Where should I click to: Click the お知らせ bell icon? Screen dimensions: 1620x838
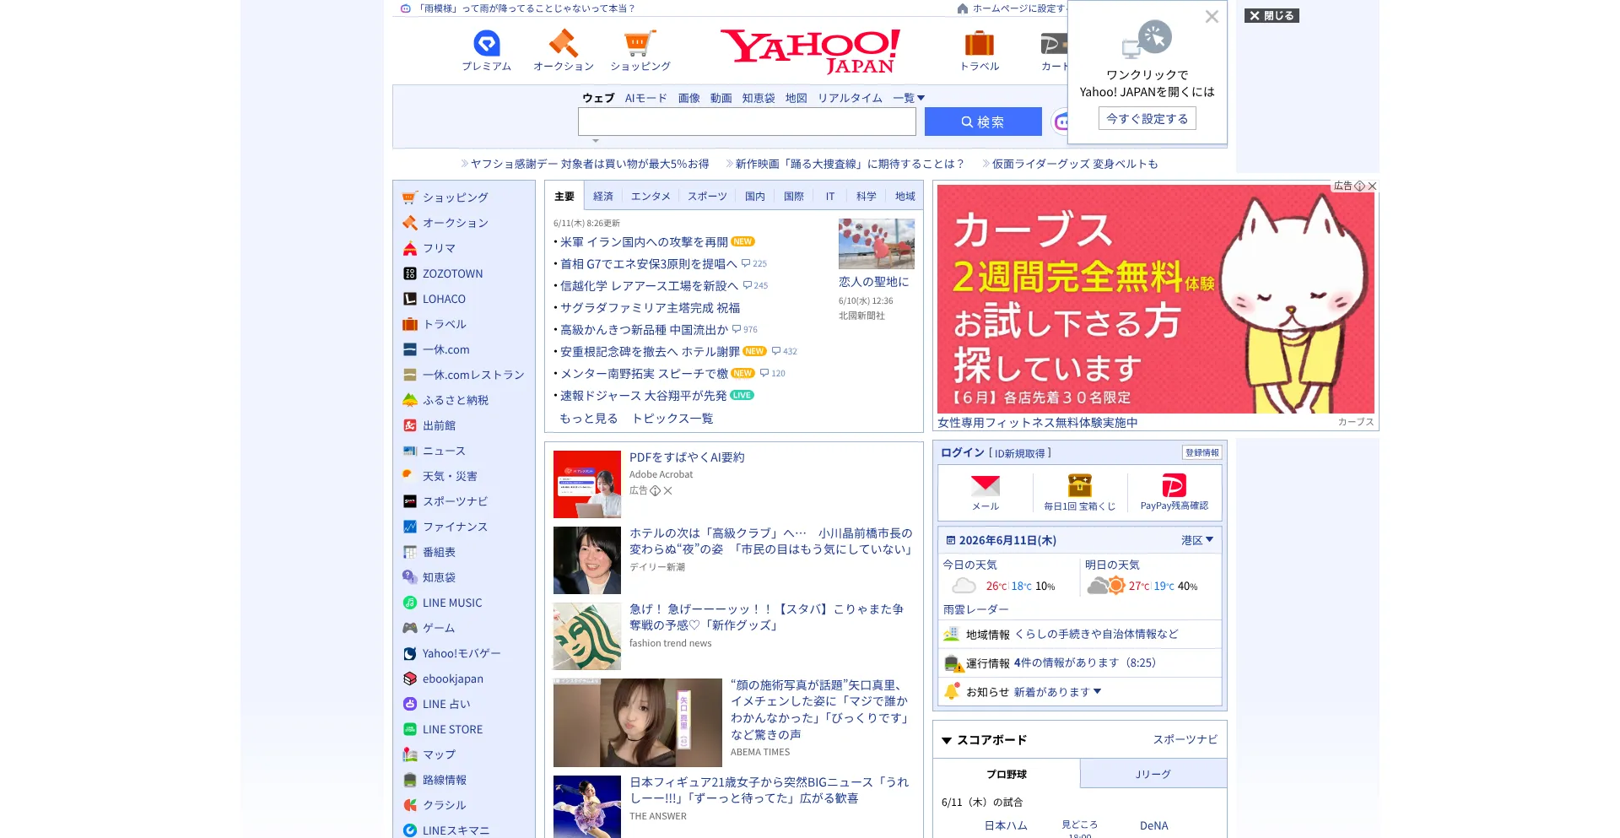coord(952,691)
